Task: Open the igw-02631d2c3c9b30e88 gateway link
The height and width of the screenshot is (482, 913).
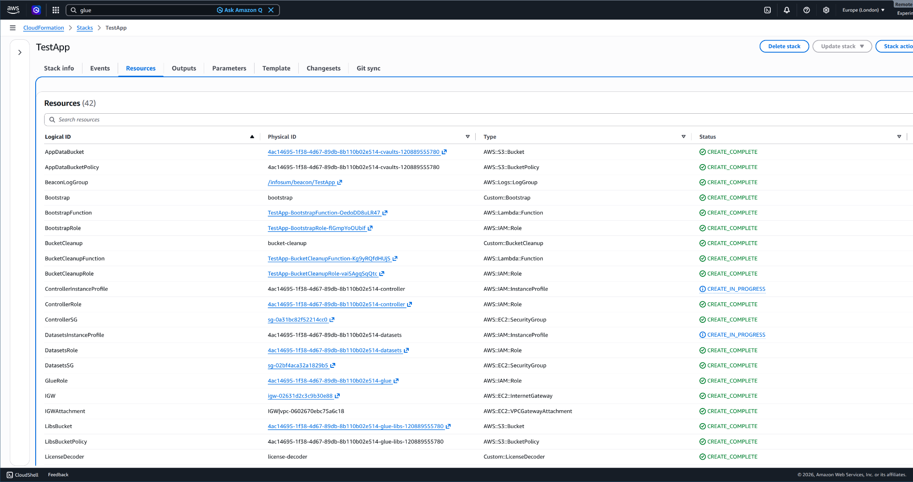Action: click(300, 396)
